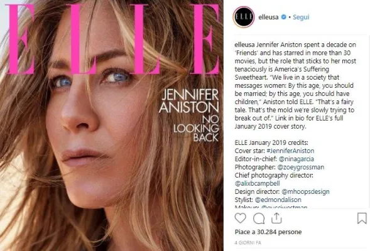
Task: Click the No Looking Back cover text
Action: 197,129
